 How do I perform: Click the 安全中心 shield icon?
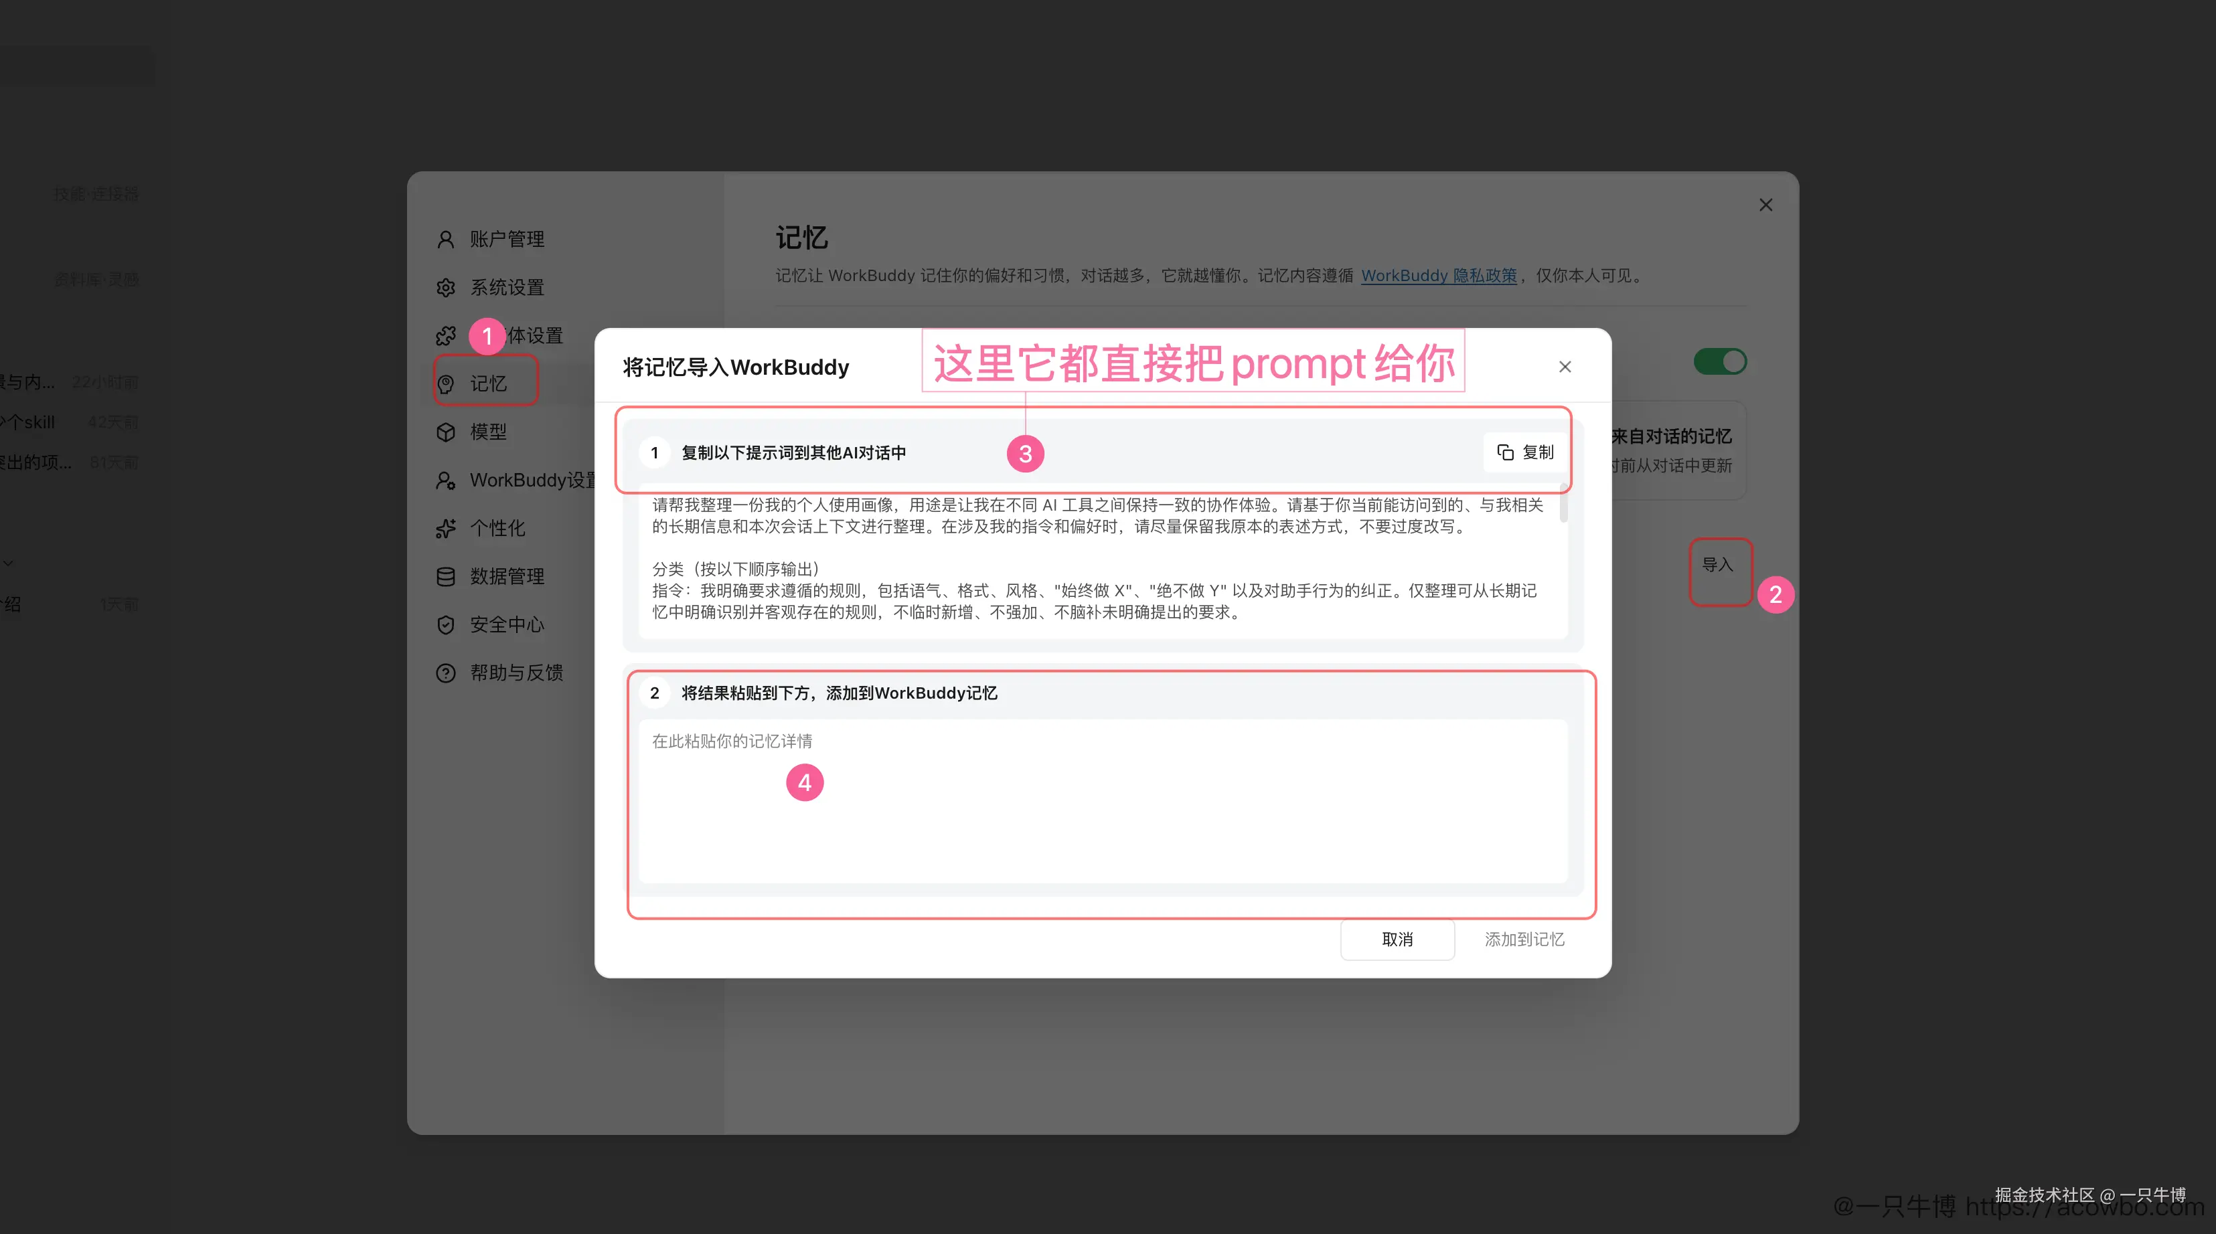[x=446, y=624]
